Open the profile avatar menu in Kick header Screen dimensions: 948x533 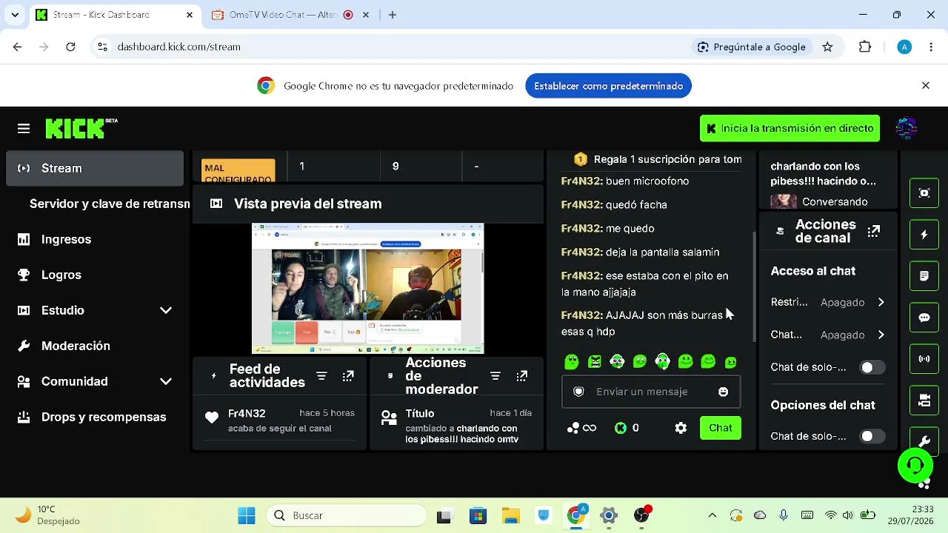tap(907, 128)
